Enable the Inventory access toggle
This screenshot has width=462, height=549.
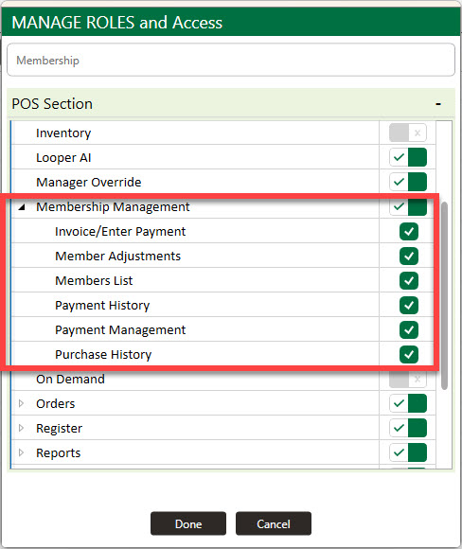pyautogui.click(x=408, y=133)
